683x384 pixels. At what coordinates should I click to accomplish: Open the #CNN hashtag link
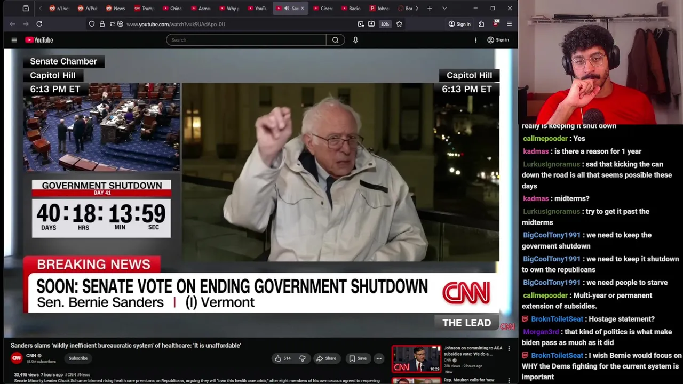[70, 375]
